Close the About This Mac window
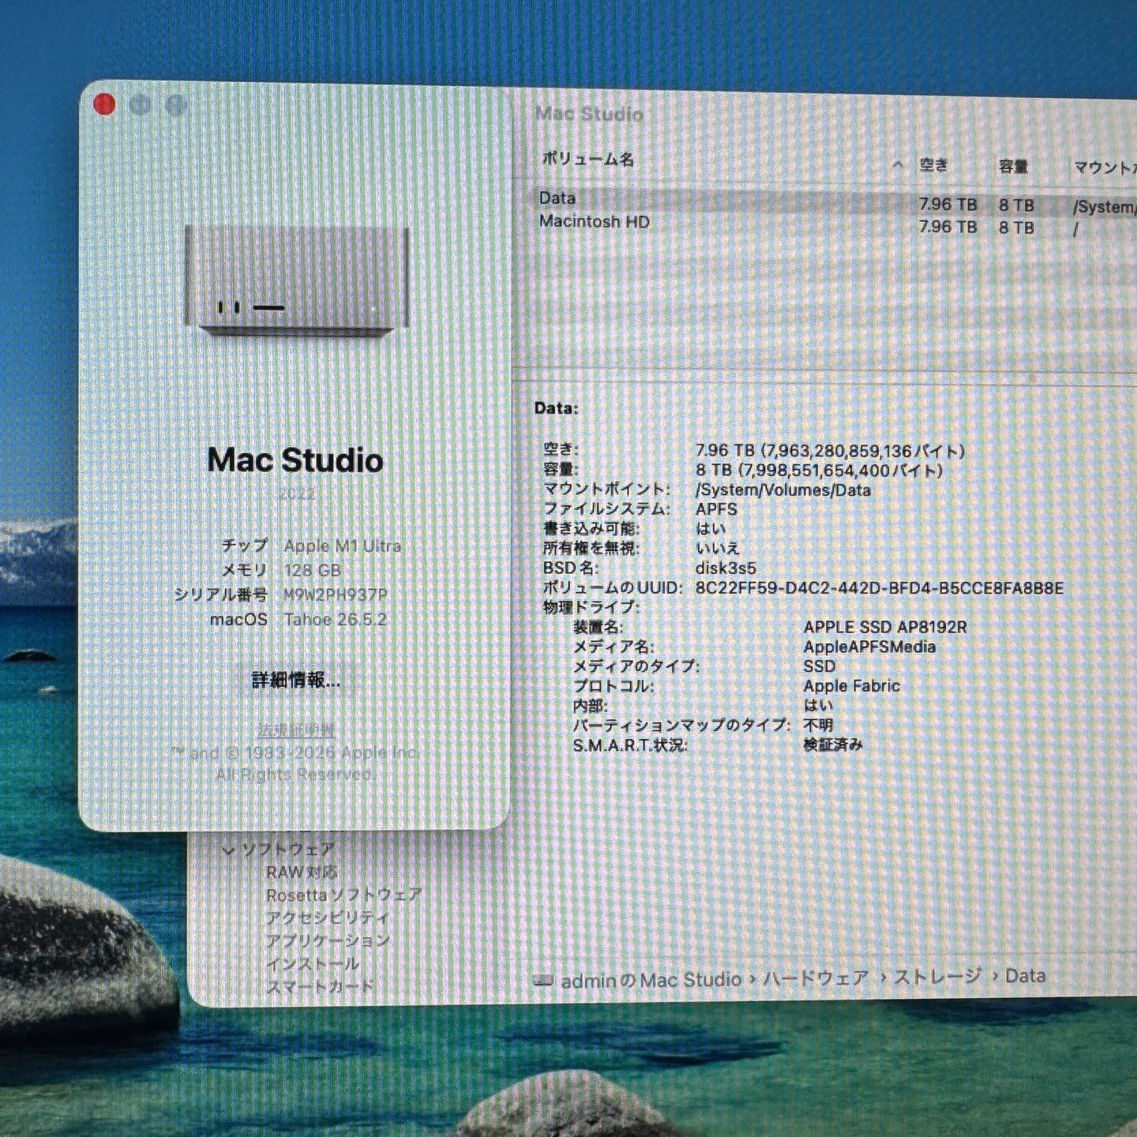 pos(104,104)
